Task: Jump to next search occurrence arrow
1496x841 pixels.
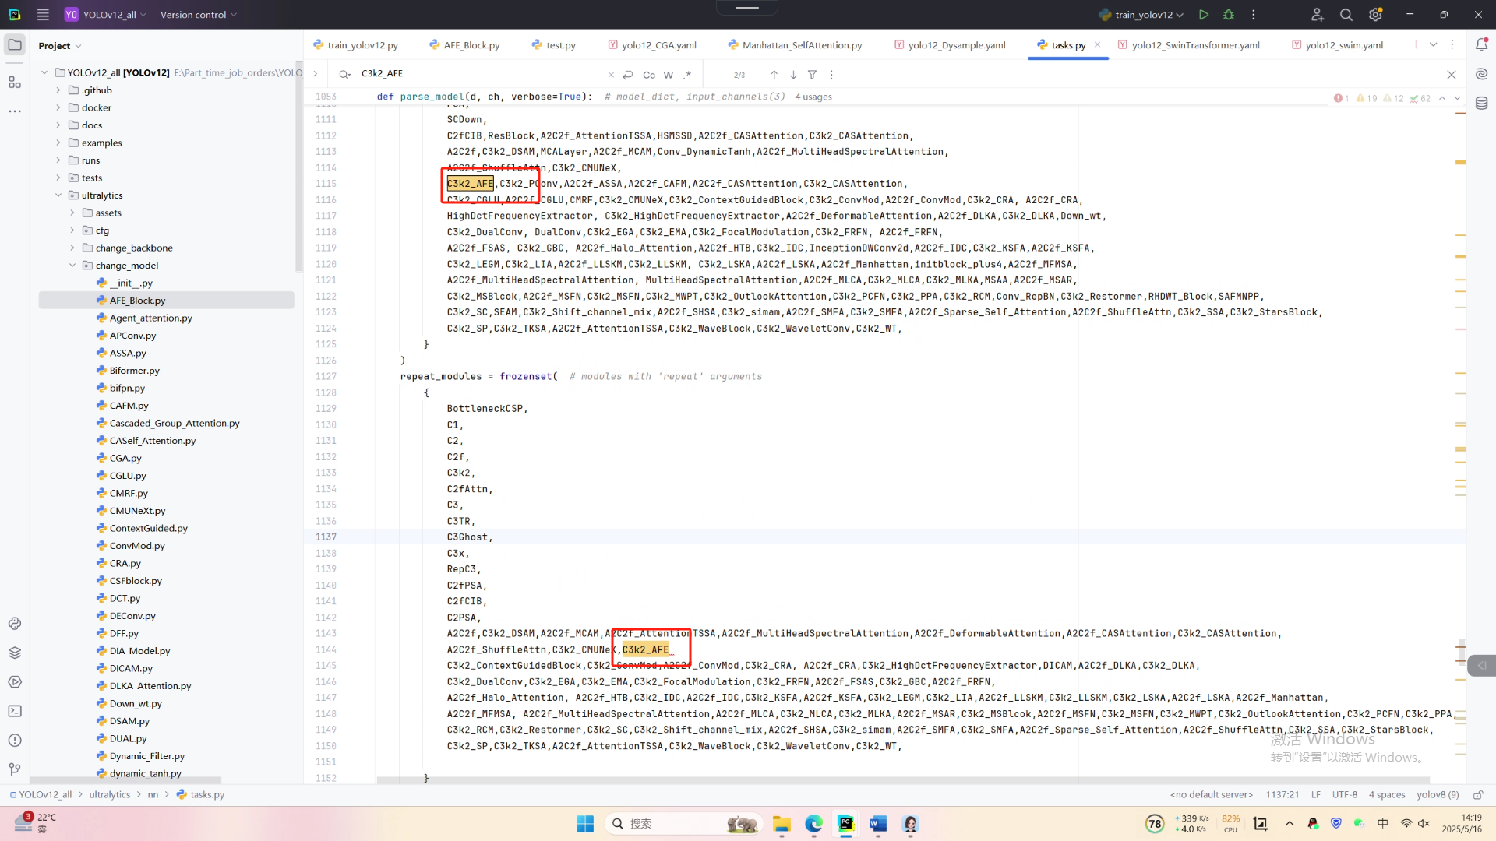Action: [793, 75]
